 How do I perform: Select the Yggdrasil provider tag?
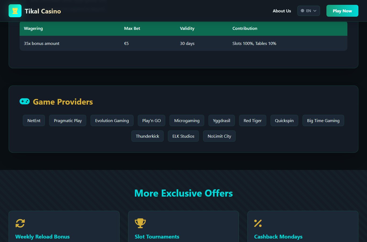coord(222,120)
